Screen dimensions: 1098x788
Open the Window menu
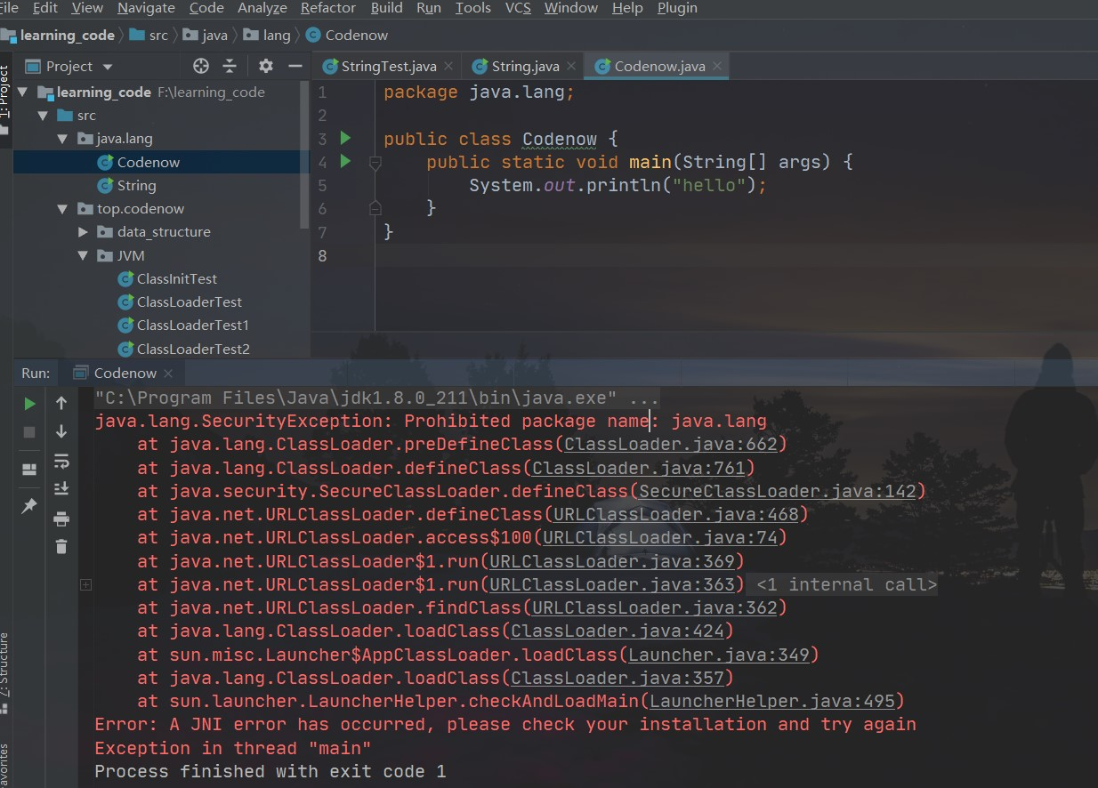tap(571, 8)
